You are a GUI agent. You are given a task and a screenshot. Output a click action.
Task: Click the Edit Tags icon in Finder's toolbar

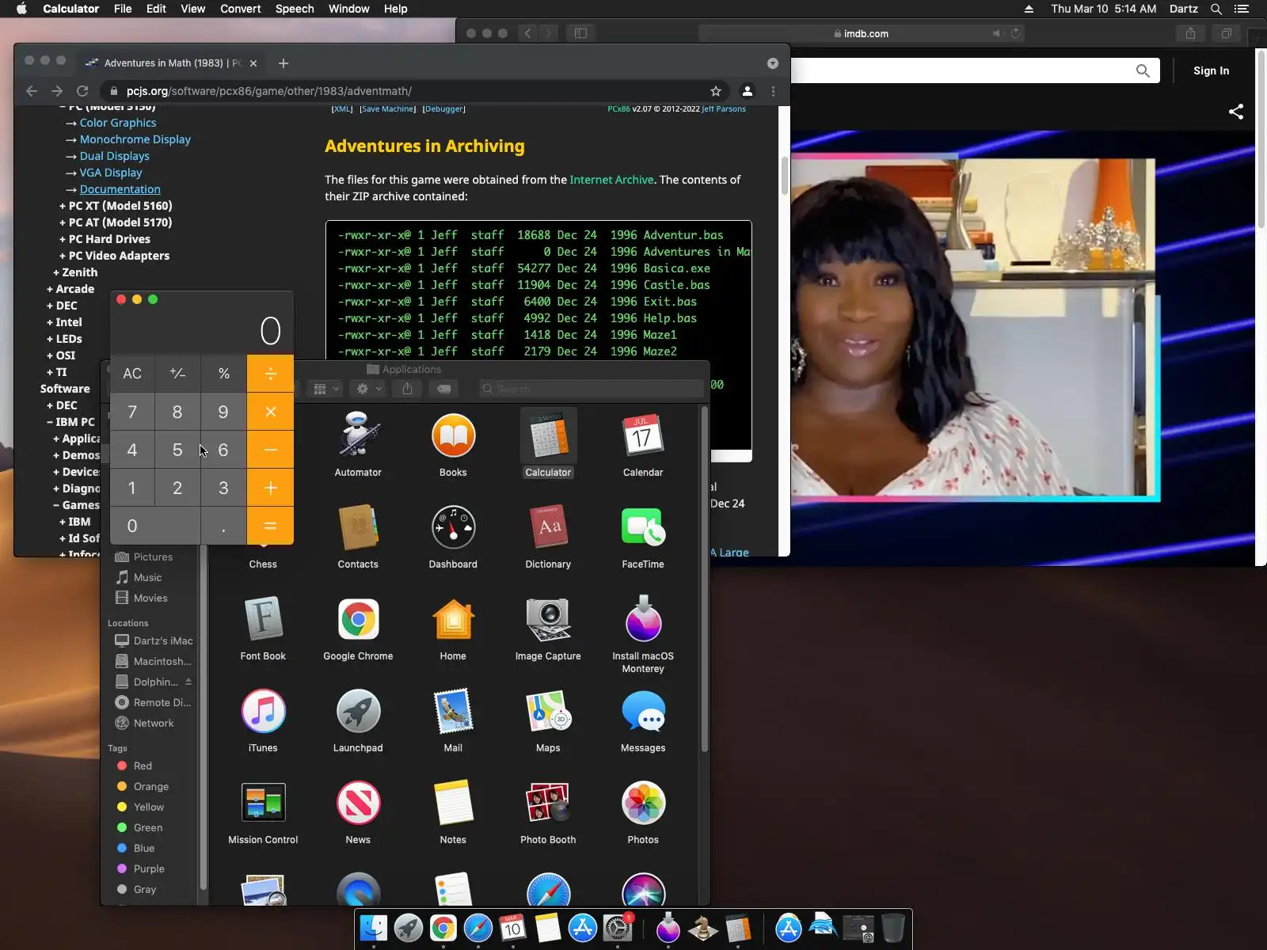click(x=444, y=389)
